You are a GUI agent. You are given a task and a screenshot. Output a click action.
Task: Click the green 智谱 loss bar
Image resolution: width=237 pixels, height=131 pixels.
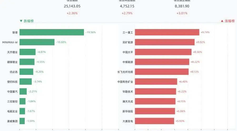click(x=52, y=32)
